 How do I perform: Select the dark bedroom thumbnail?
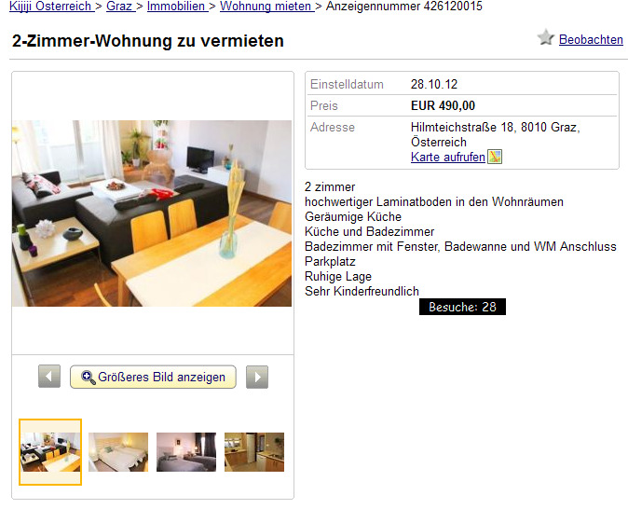[x=186, y=452]
